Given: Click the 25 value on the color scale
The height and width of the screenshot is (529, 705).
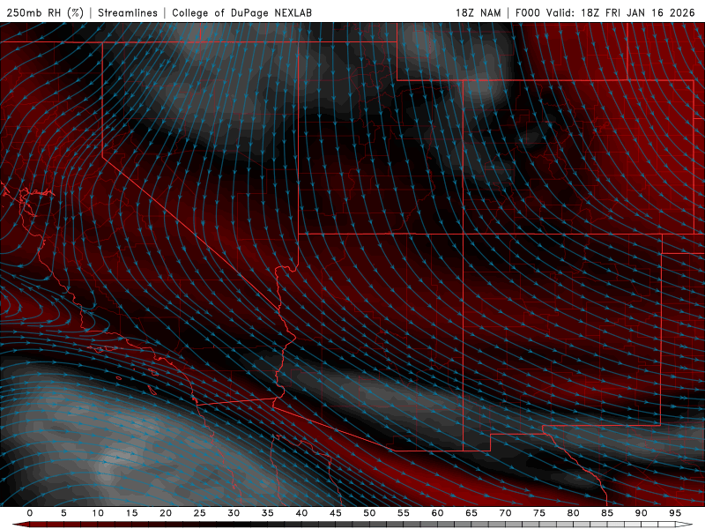Looking at the screenshot, I should [x=199, y=513].
